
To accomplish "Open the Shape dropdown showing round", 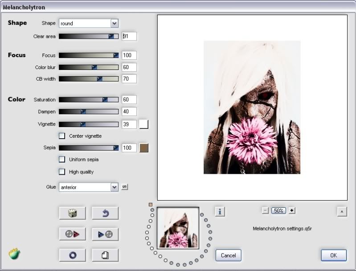I will (x=89, y=23).
